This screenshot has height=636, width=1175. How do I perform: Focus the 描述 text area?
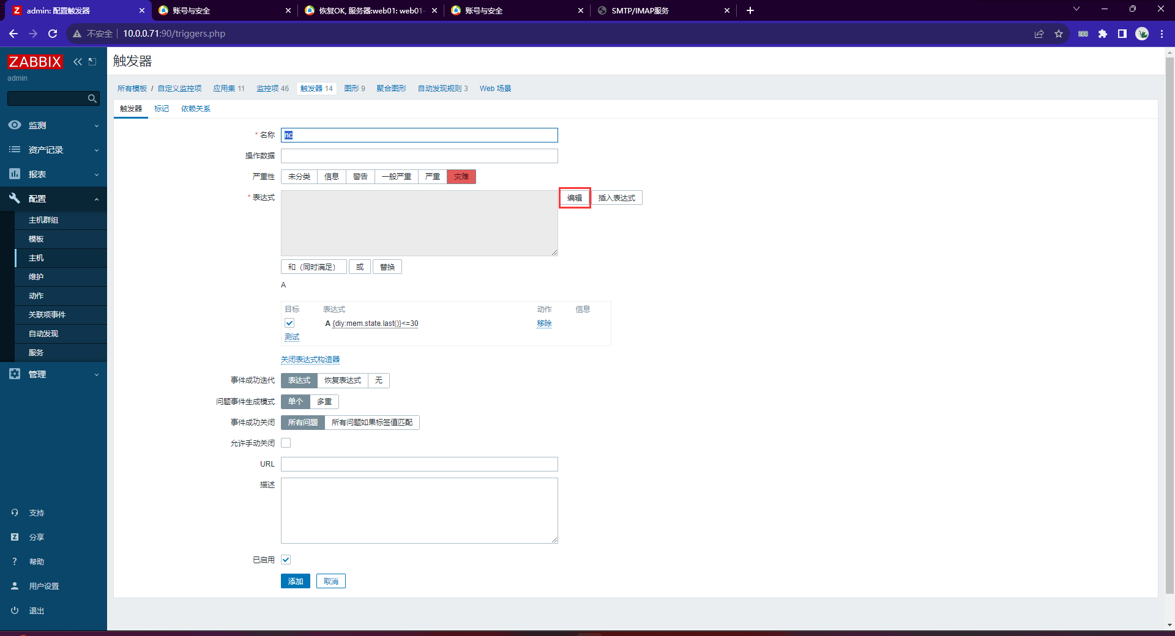pos(419,511)
